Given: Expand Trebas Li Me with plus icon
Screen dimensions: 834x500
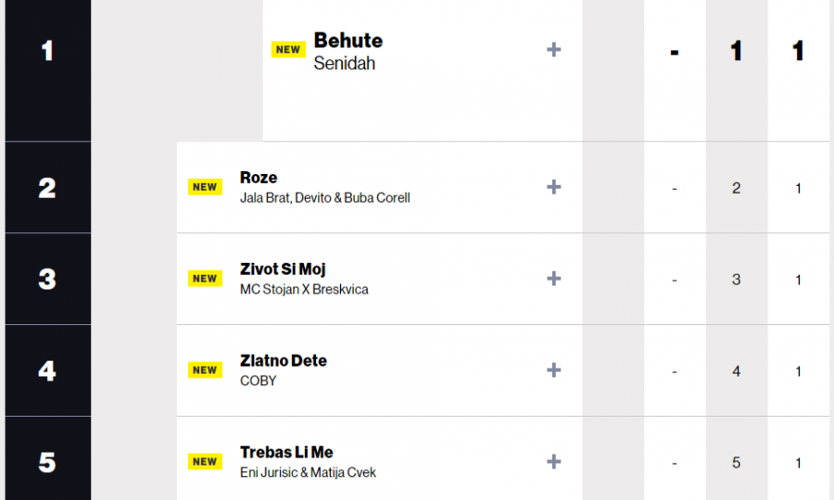Looking at the screenshot, I should [x=554, y=462].
